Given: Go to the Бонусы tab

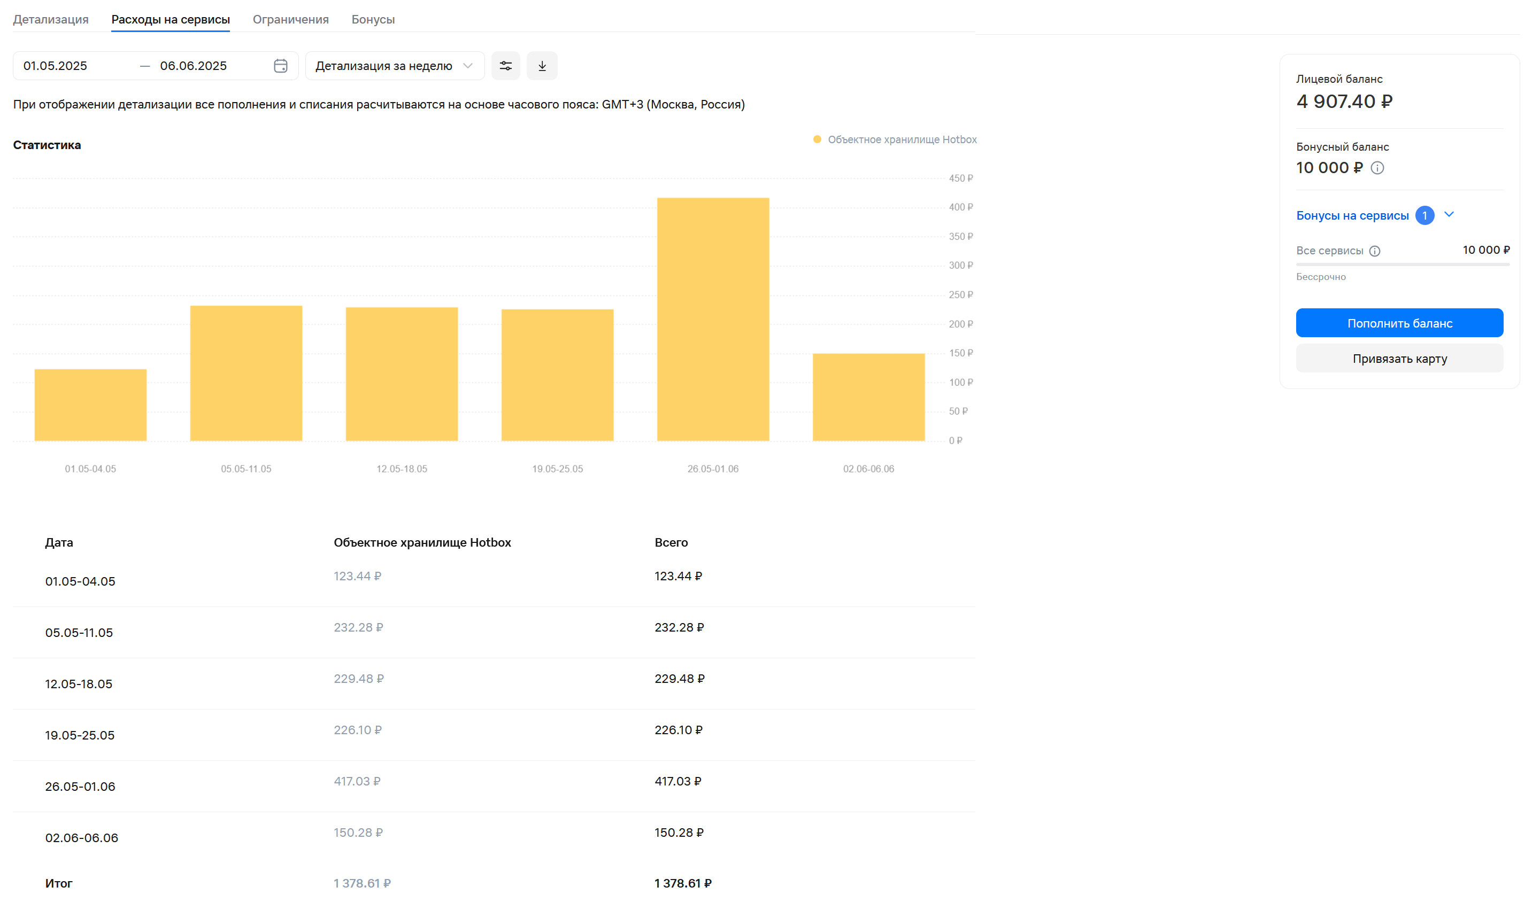Looking at the screenshot, I should point(373,19).
